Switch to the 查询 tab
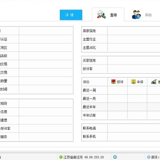The width and height of the screenshot is (160, 160). point(108,15)
